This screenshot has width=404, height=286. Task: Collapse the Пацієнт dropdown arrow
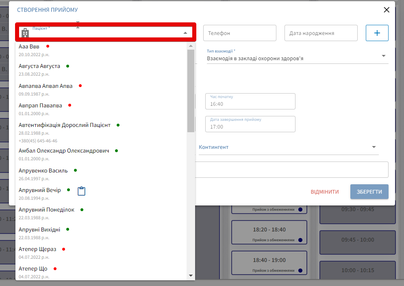coord(185,33)
